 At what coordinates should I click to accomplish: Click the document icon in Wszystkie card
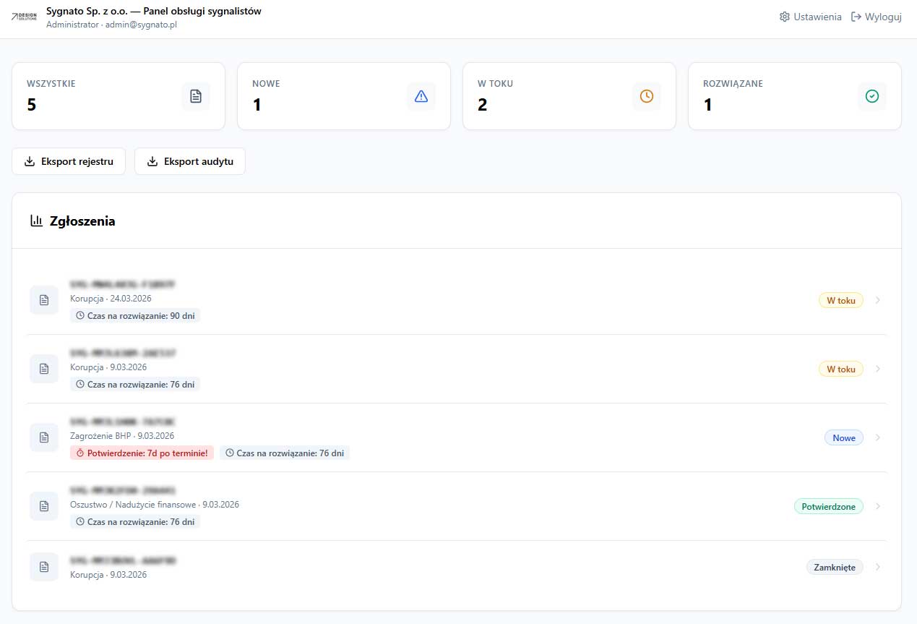click(196, 96)
